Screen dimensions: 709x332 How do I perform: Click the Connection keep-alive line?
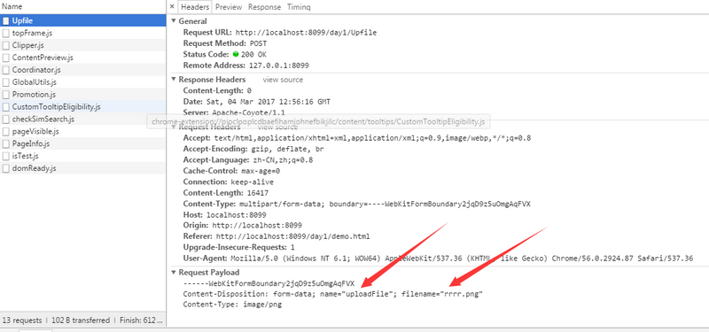(229, 182)
